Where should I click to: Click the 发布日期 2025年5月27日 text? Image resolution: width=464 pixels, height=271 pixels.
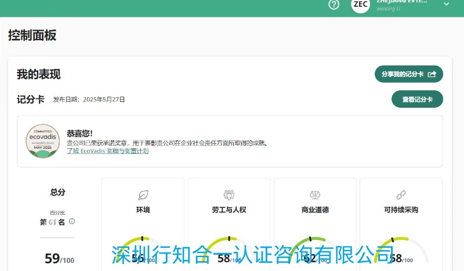click(x=89, y=100)
